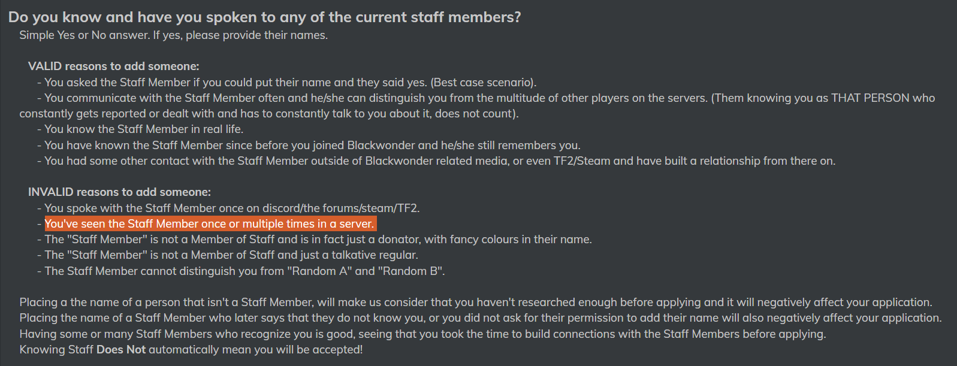Viewport: 957px width, 366px height.
Task: Click the line about knowing Staff before joining Blackwonder
Action: click(x=309, y=146)
